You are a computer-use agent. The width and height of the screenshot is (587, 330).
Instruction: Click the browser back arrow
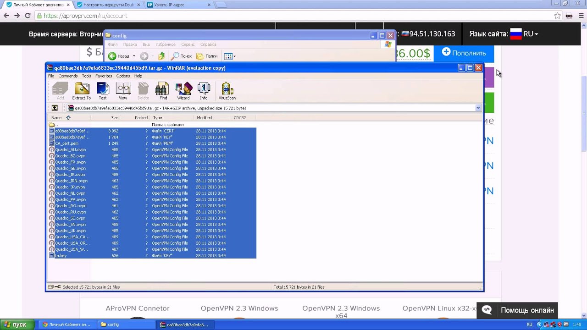[x=6, y=16]
